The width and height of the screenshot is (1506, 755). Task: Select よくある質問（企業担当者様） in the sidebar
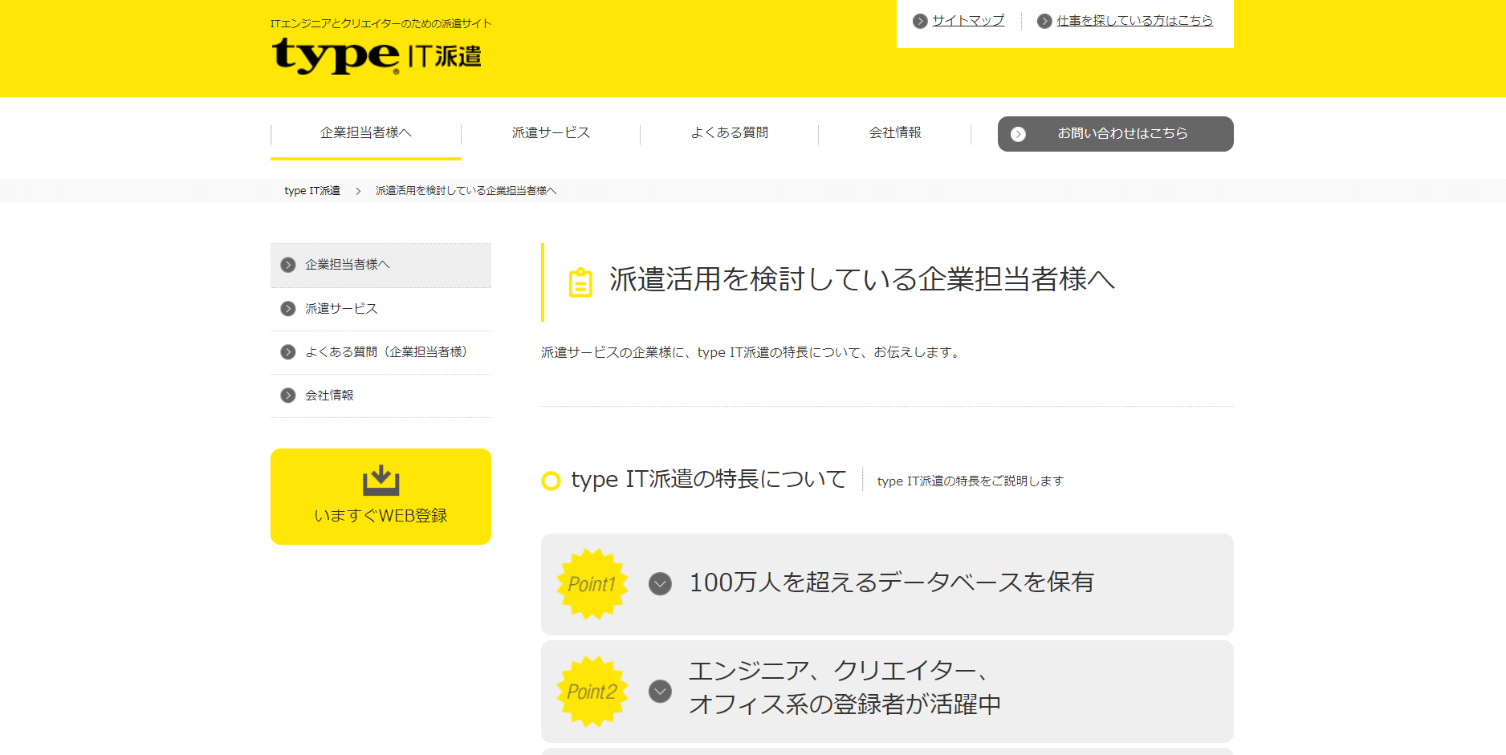pyautogui.click(x=386, y=351)
